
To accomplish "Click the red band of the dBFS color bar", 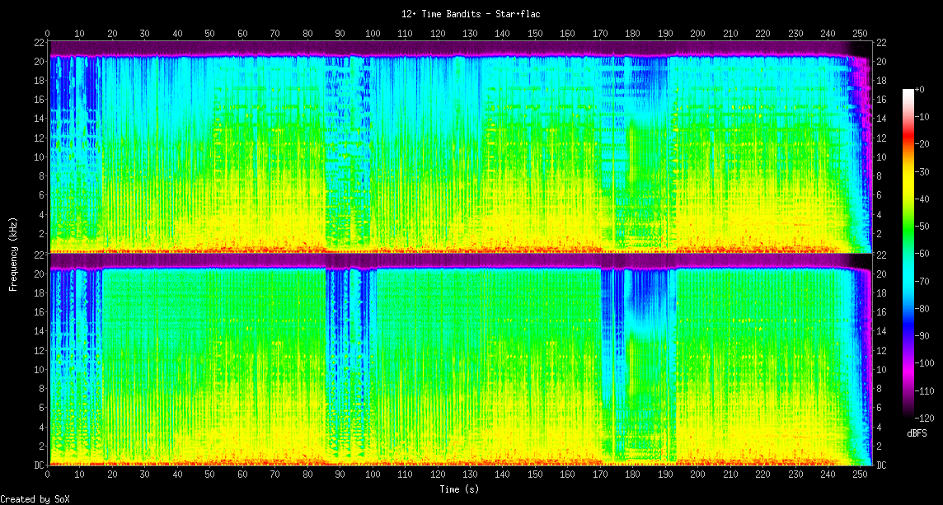I will pyautogui.click(x=908, y=144).
